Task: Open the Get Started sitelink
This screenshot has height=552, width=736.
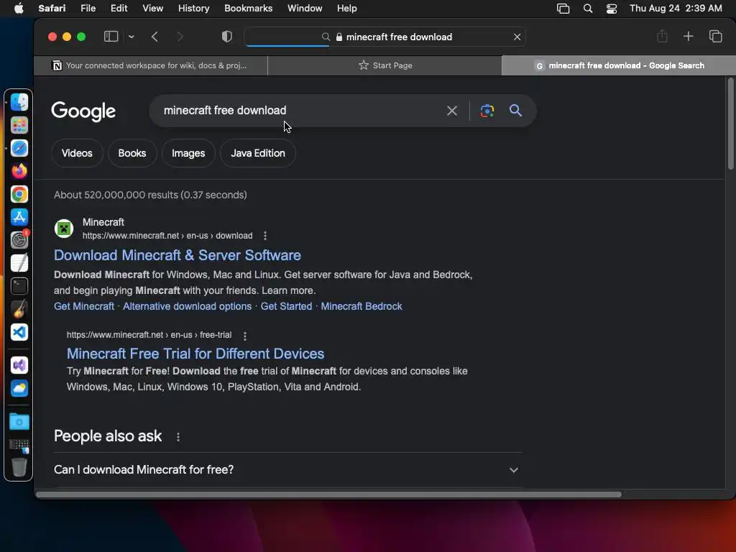Action: coord(286,306)
